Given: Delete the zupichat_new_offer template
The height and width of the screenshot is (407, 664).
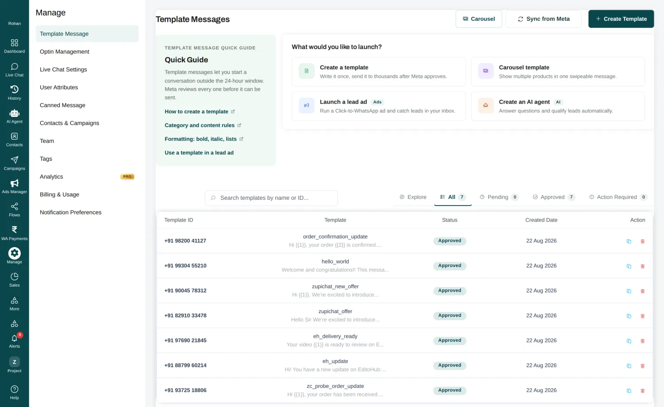Looking at the screenshot, I should coord(642,291).
